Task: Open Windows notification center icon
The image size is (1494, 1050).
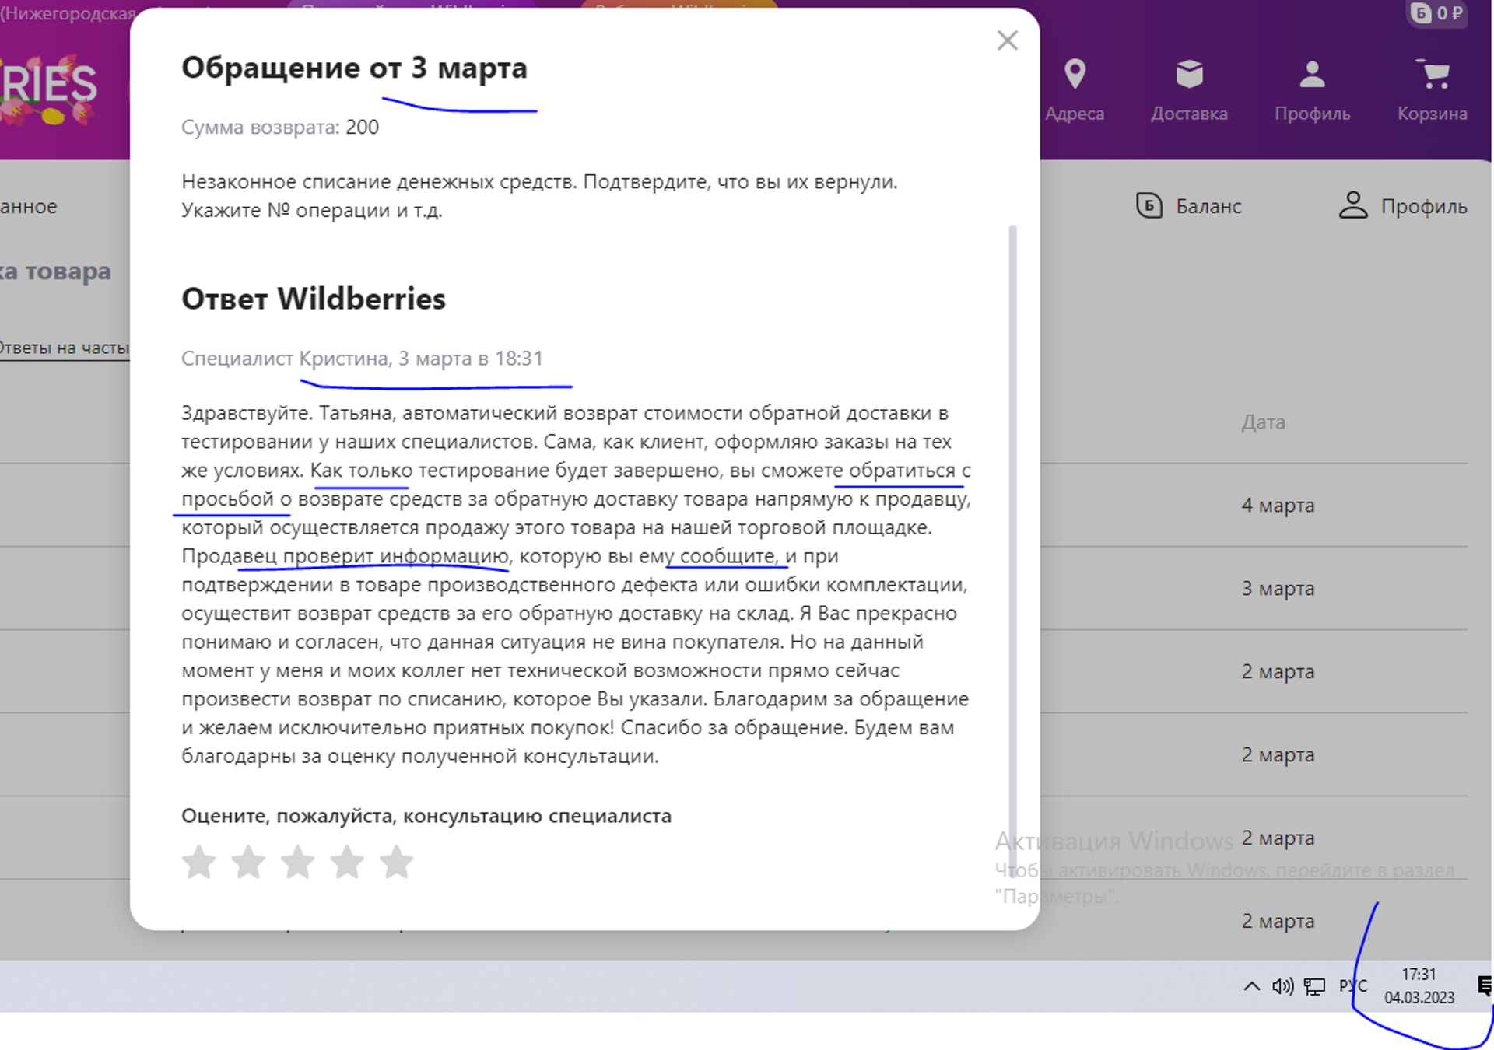Action: (x=1484, y=986)
